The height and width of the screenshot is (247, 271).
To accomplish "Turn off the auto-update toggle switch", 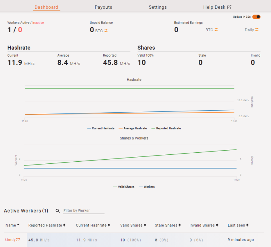I will point(256,17).
